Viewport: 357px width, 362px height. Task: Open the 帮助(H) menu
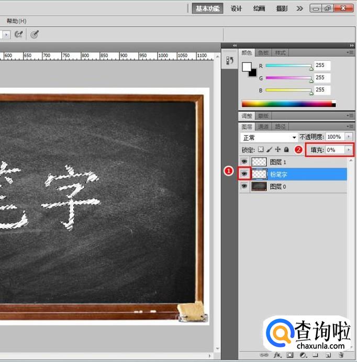coord(16,21)
